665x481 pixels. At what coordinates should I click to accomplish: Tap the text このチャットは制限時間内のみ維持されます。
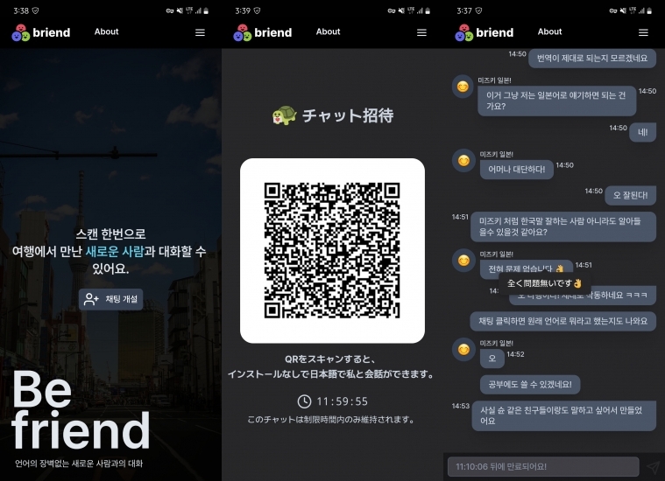coord(332,420)
